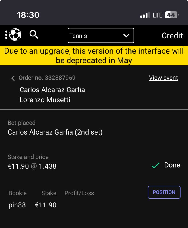Tap the Bookie column header
This screenshot has height=228, width=188.
18,193
